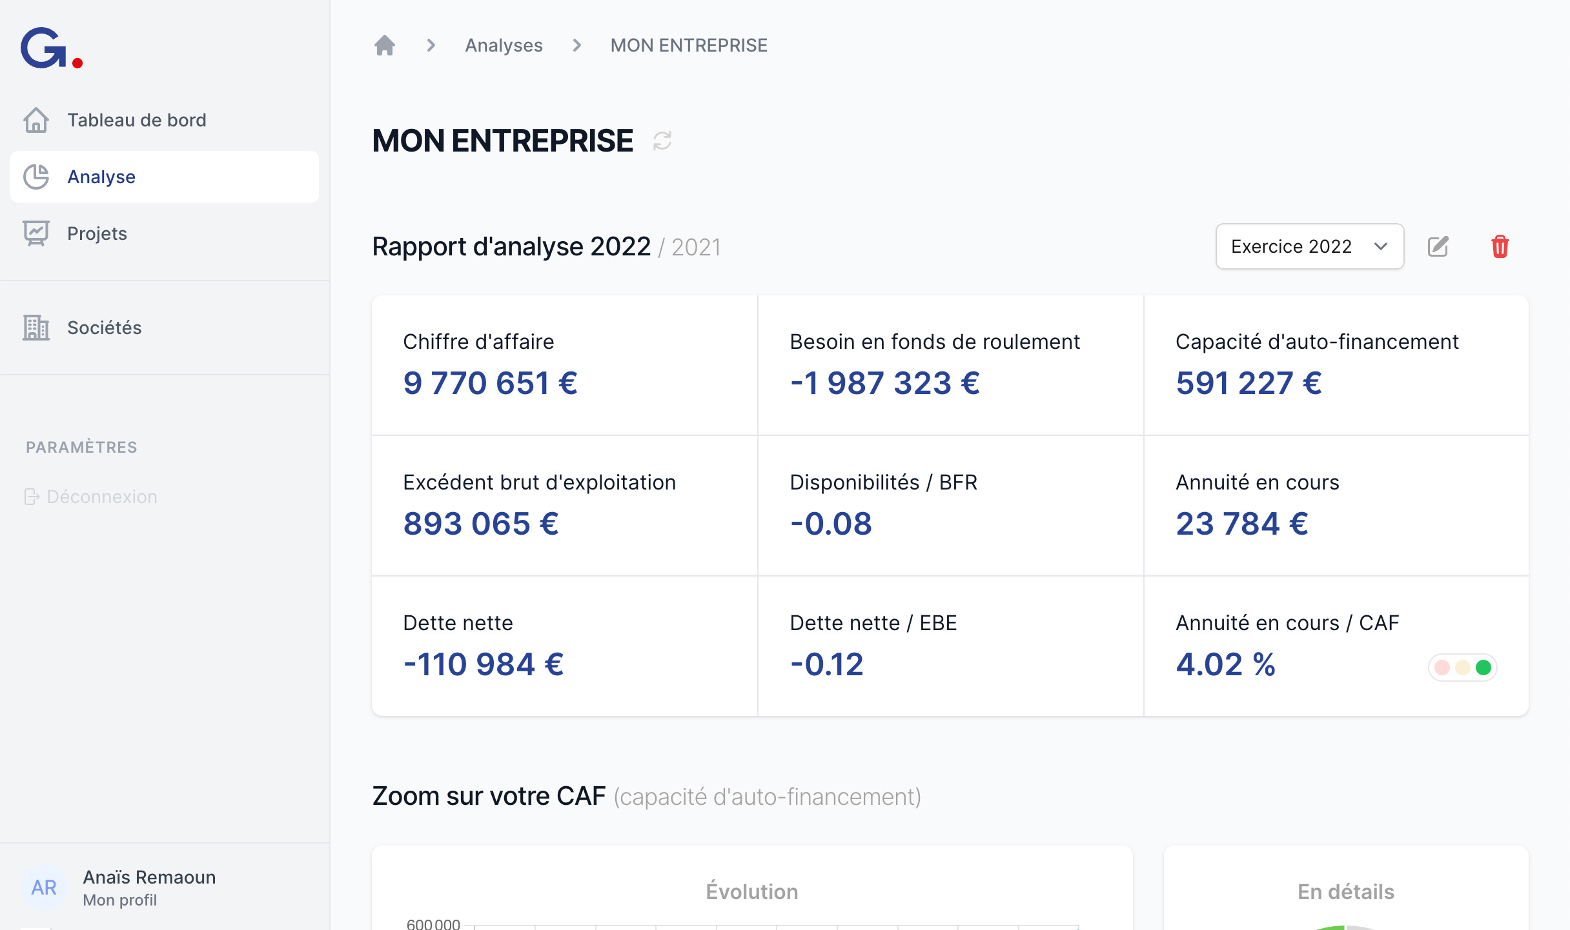The image size is (1570, 930).
Task: Expand the chevron on Exercice 2022 selector
Action: pos(1381,246)
